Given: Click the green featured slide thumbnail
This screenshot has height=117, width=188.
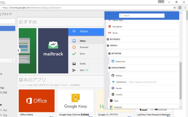Looking at the screenshot, I should point(28,51).
